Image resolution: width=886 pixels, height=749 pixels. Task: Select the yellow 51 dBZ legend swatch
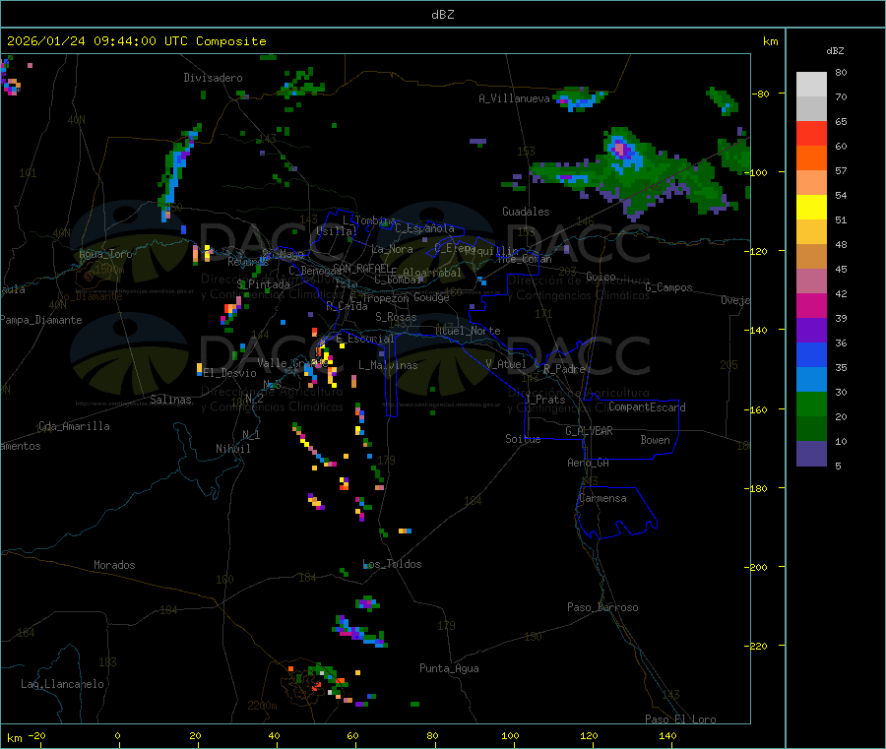811,208
